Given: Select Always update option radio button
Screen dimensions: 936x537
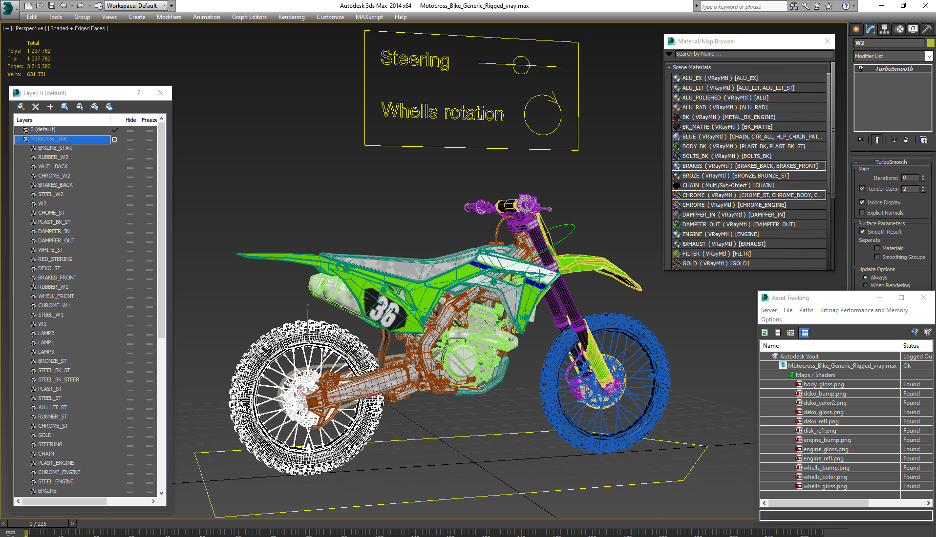Looking at the screenshot, I should (866, 278).
